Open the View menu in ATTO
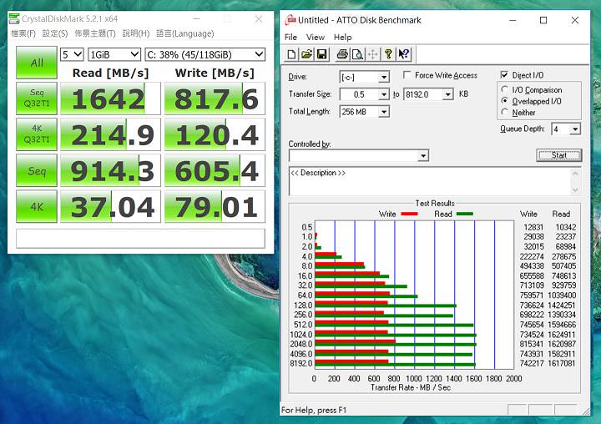 316,38
